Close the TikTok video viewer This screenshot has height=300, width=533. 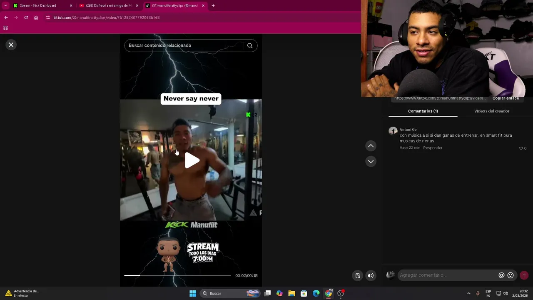[11, 45]
